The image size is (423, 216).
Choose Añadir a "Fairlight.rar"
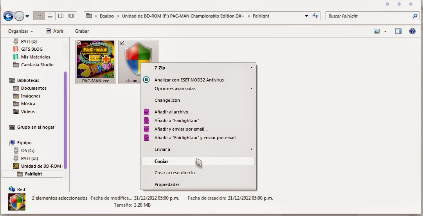198,120
